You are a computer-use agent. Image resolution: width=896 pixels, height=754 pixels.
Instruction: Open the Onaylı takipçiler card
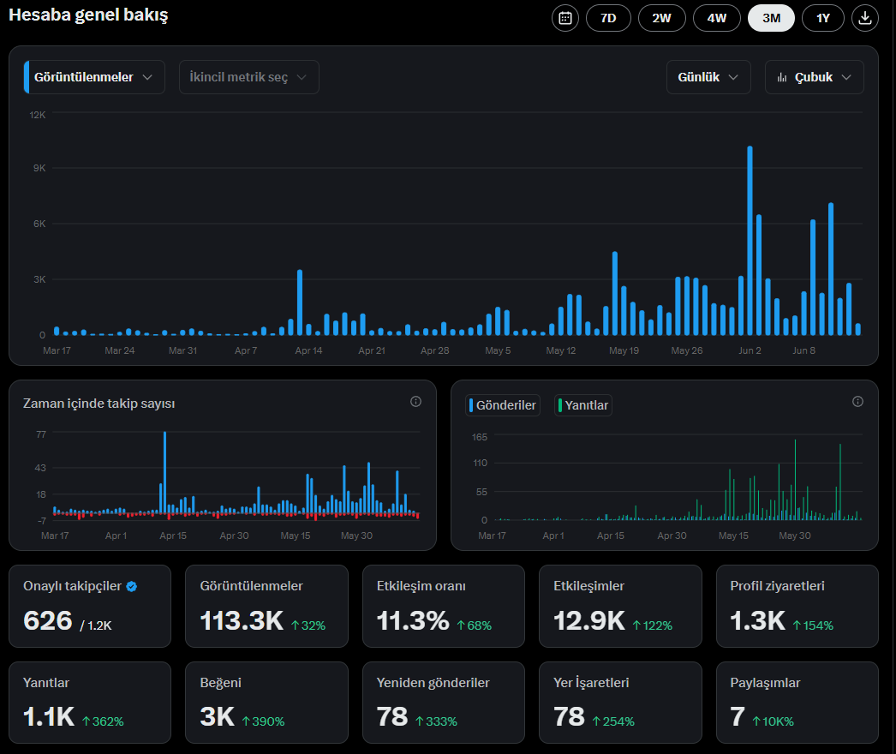pyautogui.click(x=90, y=606)
